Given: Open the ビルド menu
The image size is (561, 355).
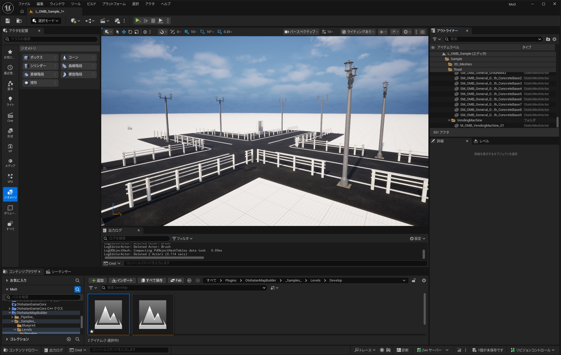Looking at the screenshot, I should click(92, 4).
